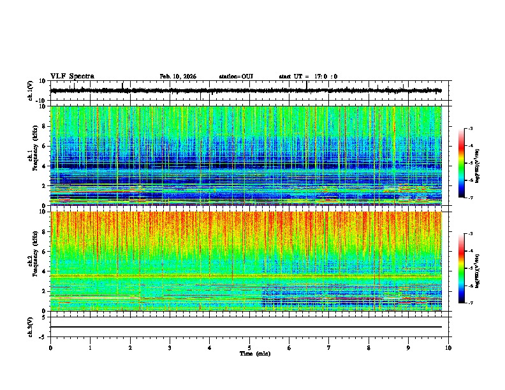
Task: Click the "6" frequency tick of the ch.2 spectrogram
Action: (45, 252)
